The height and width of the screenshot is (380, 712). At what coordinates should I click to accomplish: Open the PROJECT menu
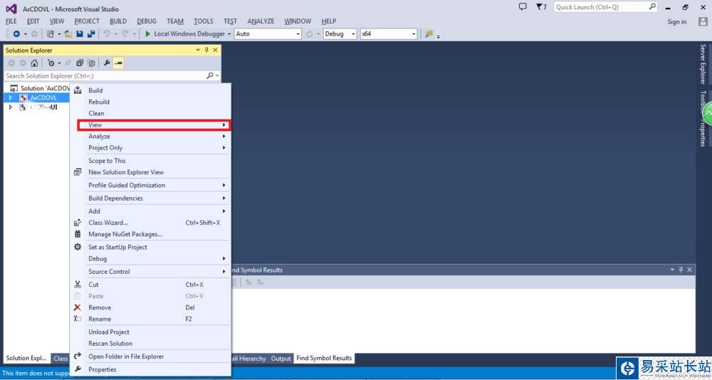pos(87,21)
